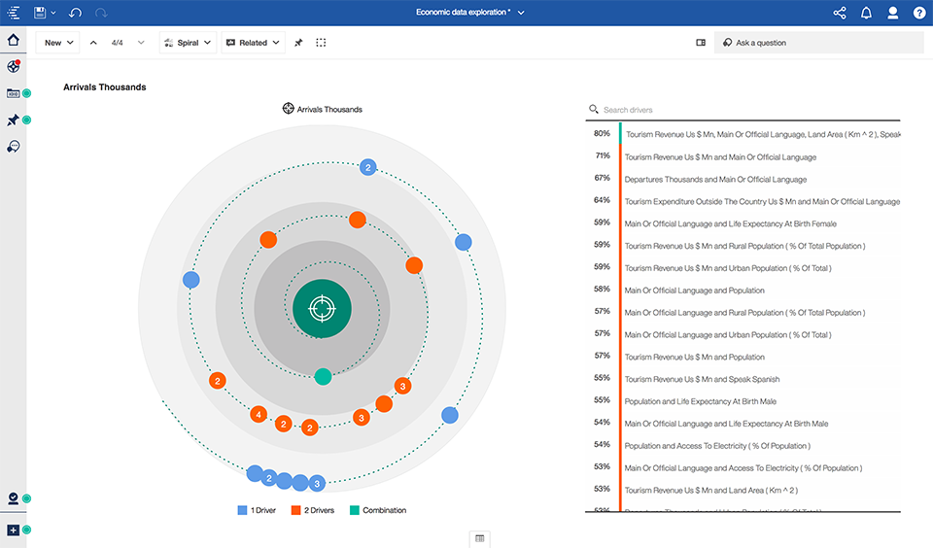933x548 pixels.
Task: Click the Search drivers field
Action: (x=743, y=110)
